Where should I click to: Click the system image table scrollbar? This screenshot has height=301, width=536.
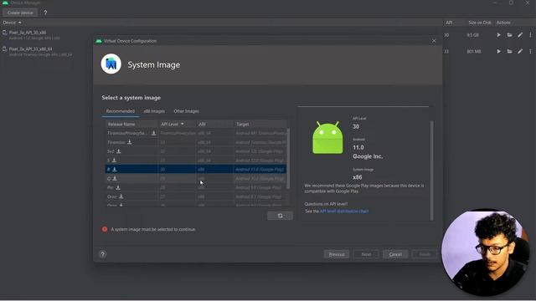(x=288, y=159)
